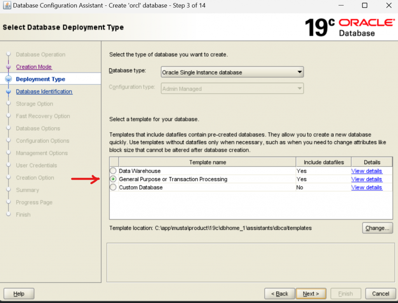Image resolution: width=398 pixels, height=303 pixels.
Task: Click the Database Identification step bullet icon
Action: 9,92
